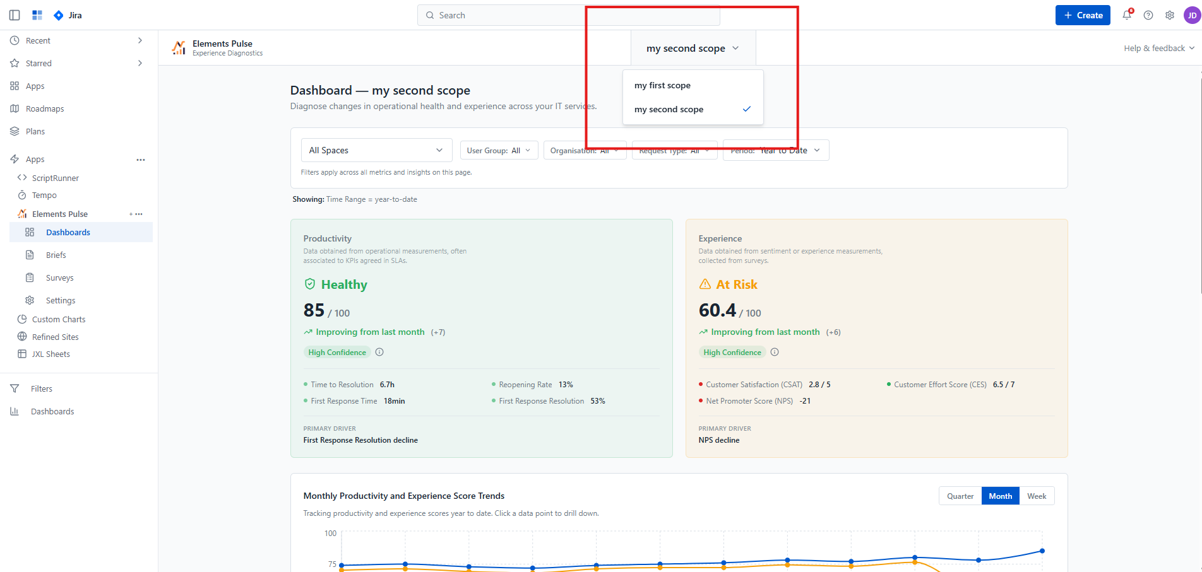This screenshot has height=572, width=1202.
Task: Switch trend chart to Week view
Action: point(1037,496)
